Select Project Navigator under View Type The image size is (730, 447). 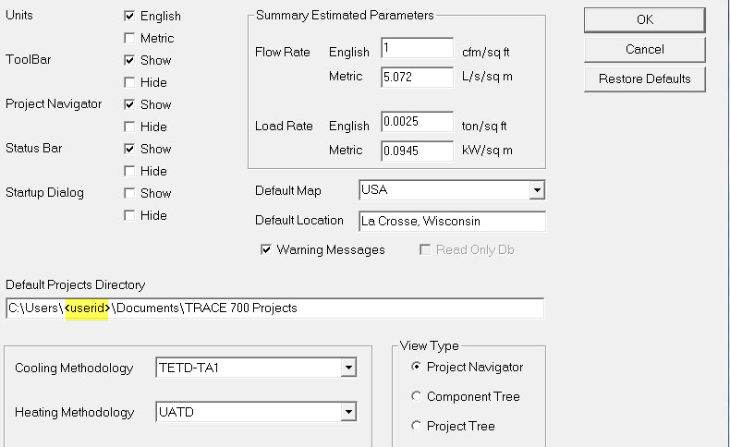point(417,367)
